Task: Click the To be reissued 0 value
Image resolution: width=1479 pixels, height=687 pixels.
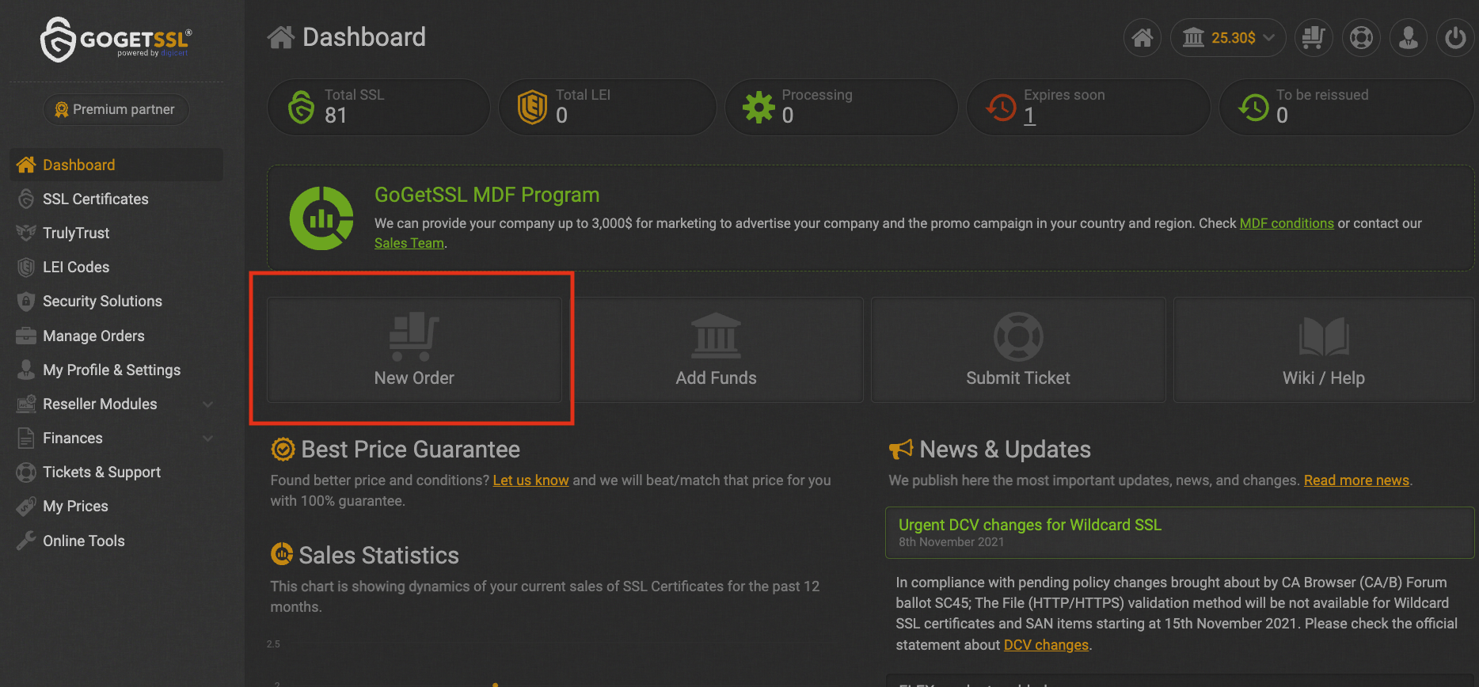Action: [x=1283, y=116]
